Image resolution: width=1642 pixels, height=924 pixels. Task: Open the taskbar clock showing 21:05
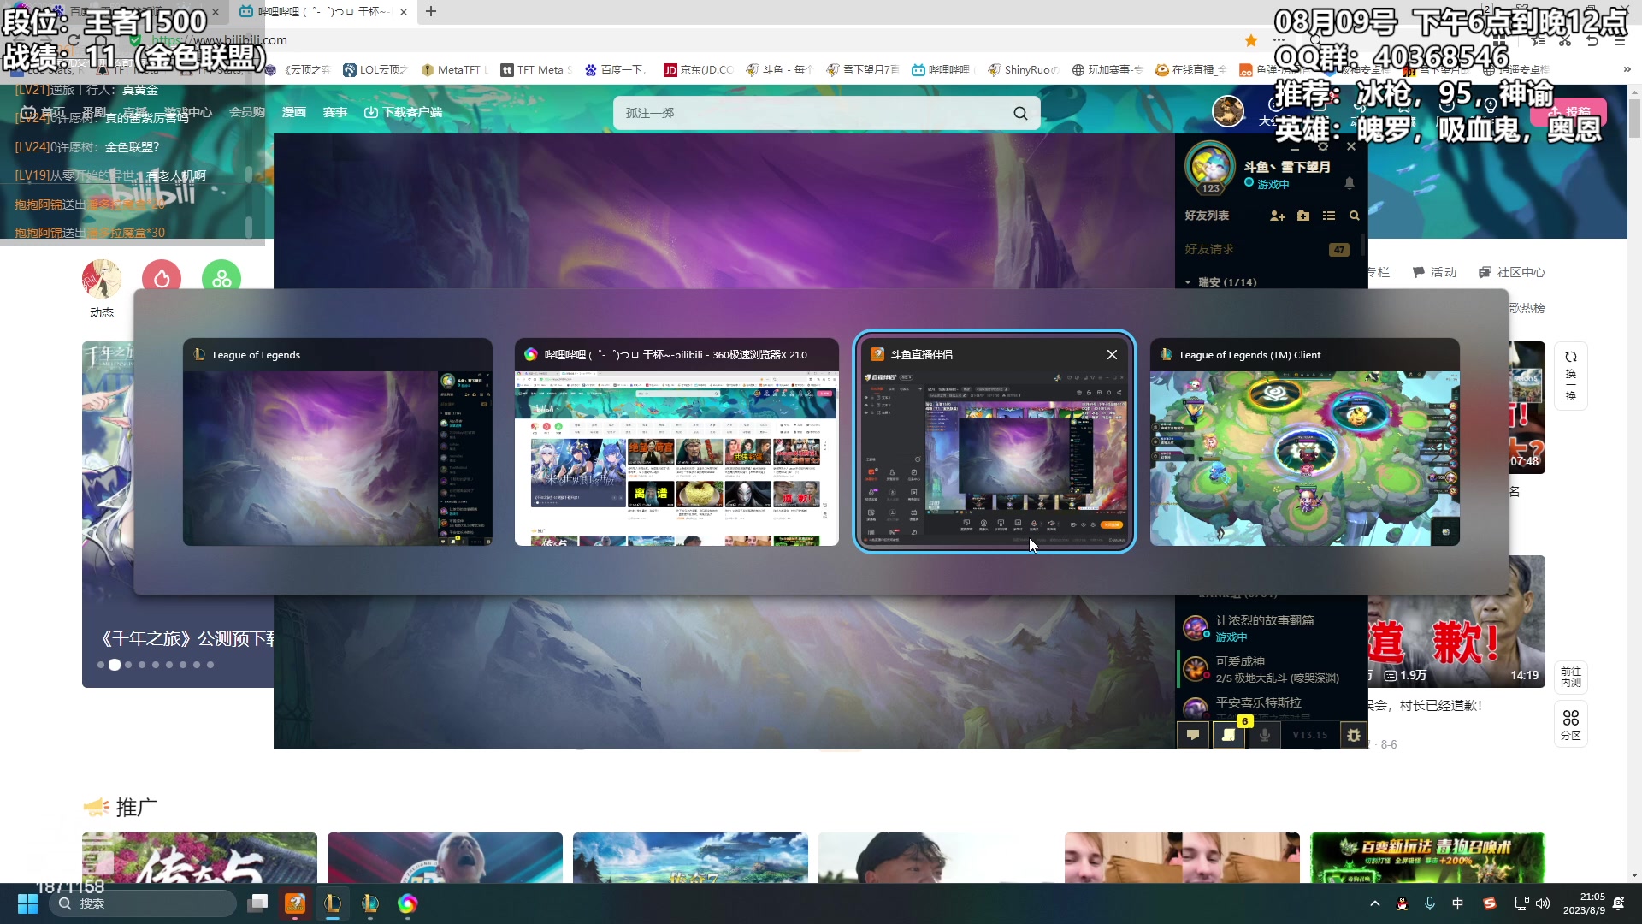coord(1584,903)
